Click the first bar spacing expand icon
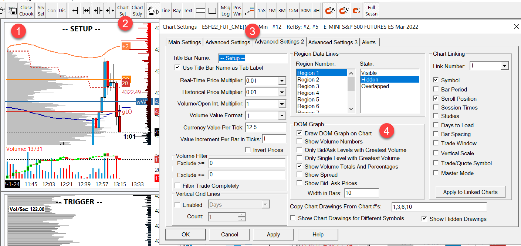 point(75,11)
